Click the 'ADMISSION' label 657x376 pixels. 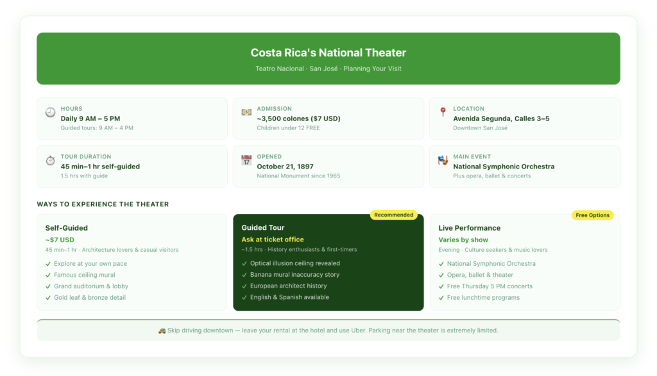point(274,109)
